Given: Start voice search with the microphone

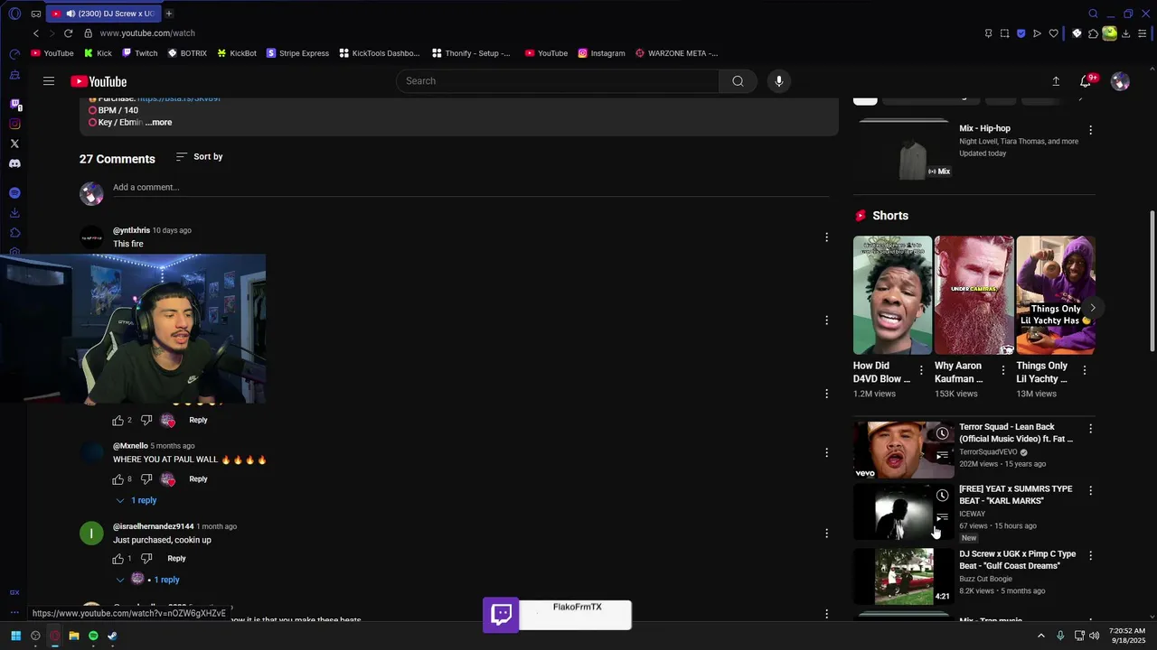Looking at the screenshot, I should (778, 81).
